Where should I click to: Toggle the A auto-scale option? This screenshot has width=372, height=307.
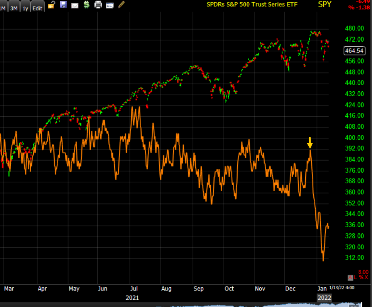350,278
